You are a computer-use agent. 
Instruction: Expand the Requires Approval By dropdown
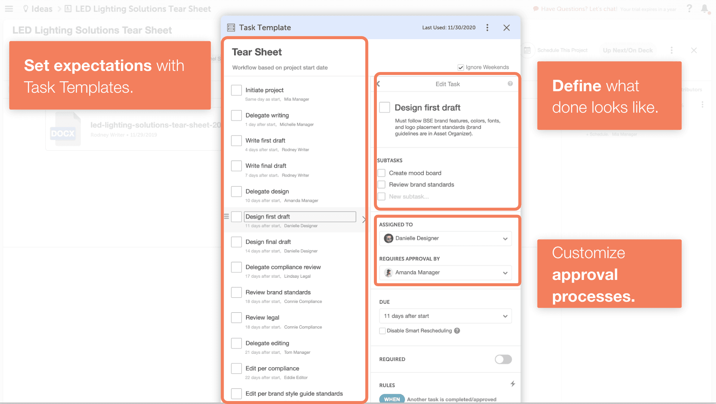coord(505,273)
